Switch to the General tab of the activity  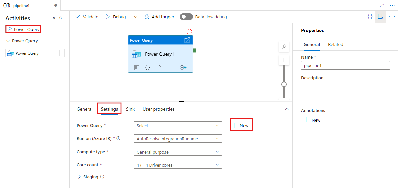click(x=84, y=109)
